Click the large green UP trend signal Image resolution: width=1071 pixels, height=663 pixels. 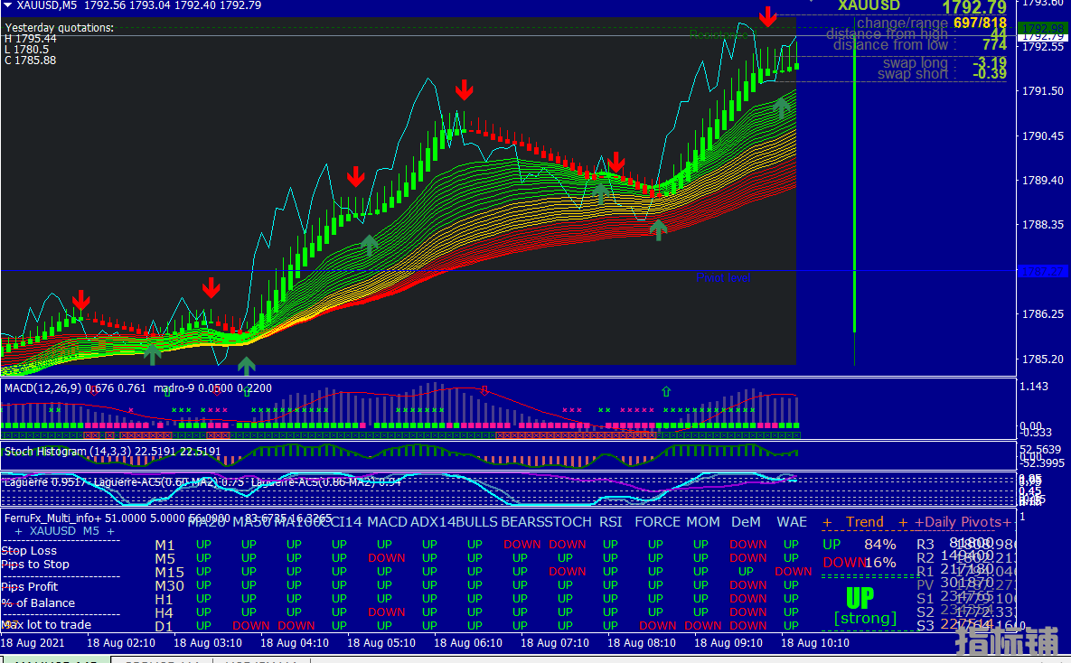860,598
